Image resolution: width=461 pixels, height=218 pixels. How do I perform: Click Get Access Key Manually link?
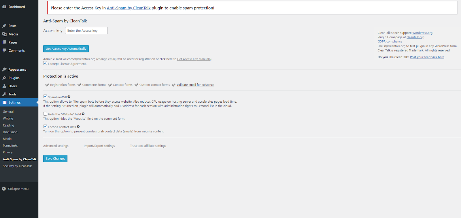coord(194,59)
